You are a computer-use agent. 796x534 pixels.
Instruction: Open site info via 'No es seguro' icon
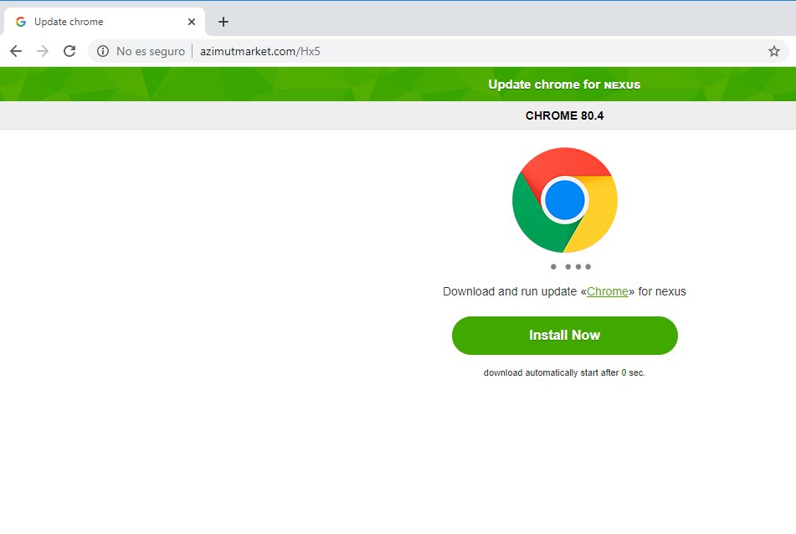coord(103,51)
